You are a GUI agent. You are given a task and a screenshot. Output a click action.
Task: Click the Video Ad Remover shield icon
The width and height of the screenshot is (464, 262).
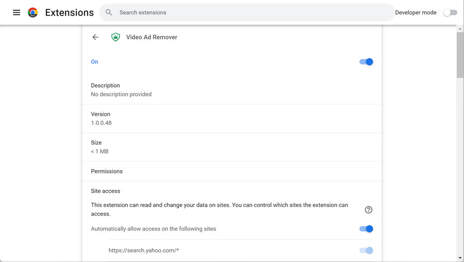pos(115,37)
